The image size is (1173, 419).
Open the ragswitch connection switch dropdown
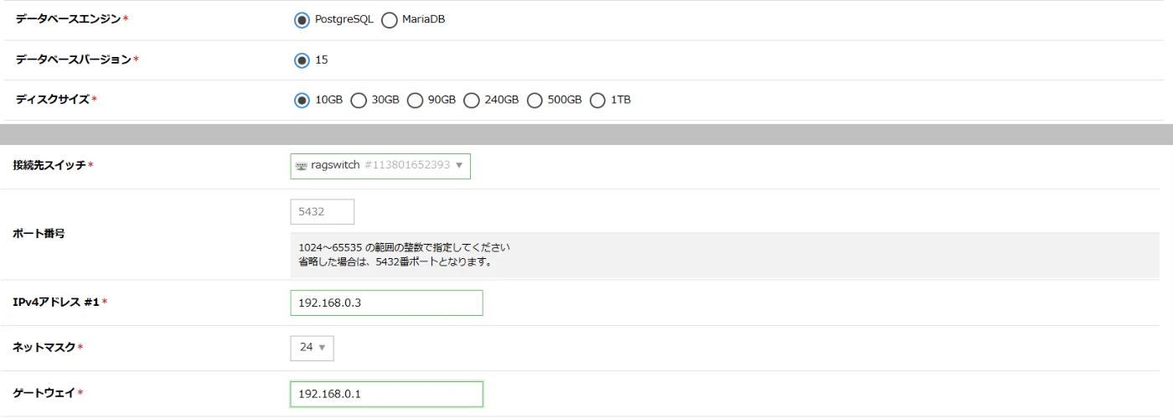pos(380,166)
